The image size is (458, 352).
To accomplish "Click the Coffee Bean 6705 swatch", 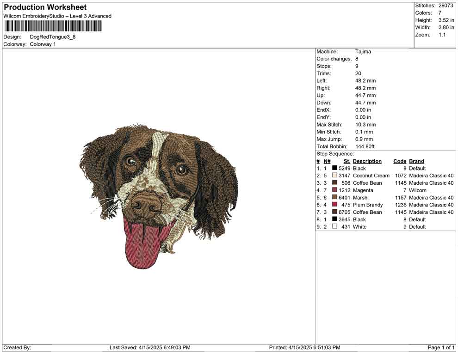I will click(x=334, y=212).
